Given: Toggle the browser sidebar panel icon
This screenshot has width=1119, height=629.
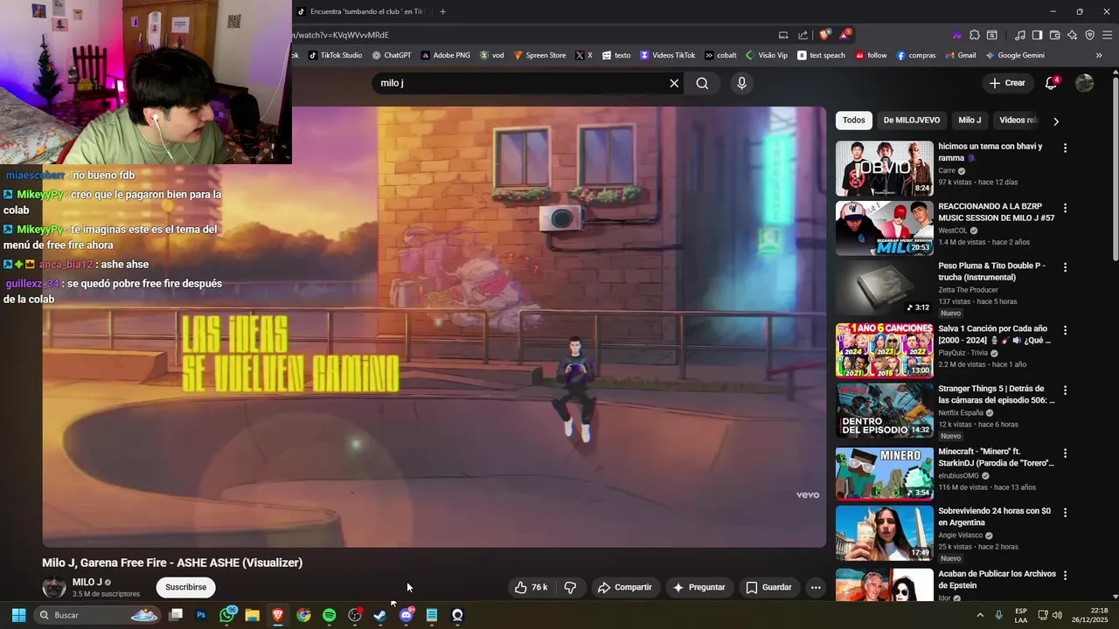Looking at the screenshot, I should coord(1037,35).
